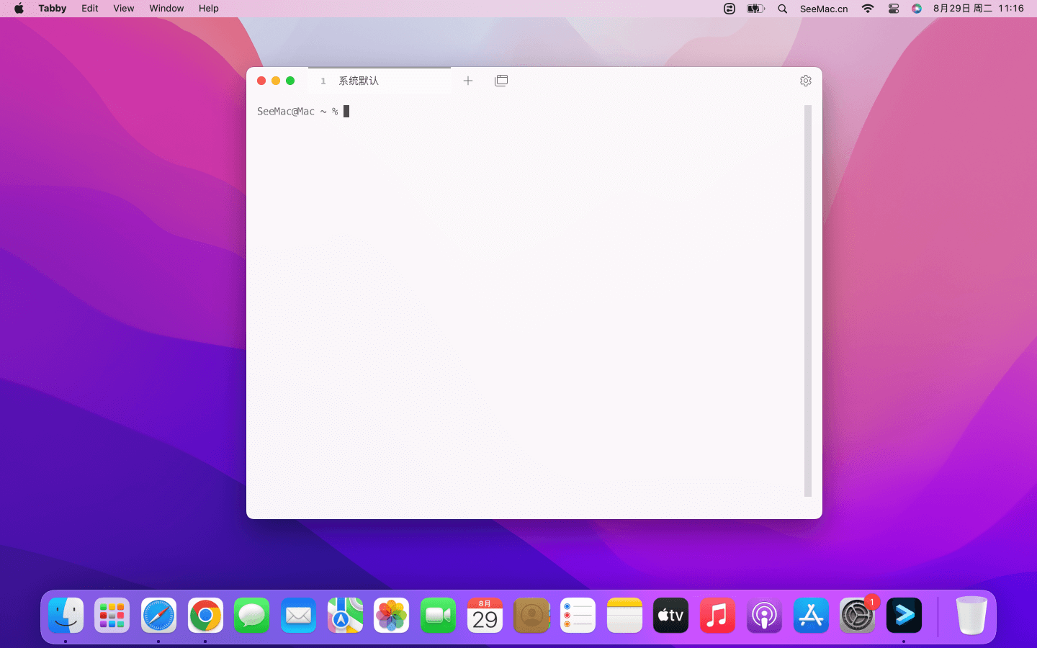The width and height of the screenshot is (1037, 648).
Task: Open Reminders from the Dock
Action: [x=578, y=616]
